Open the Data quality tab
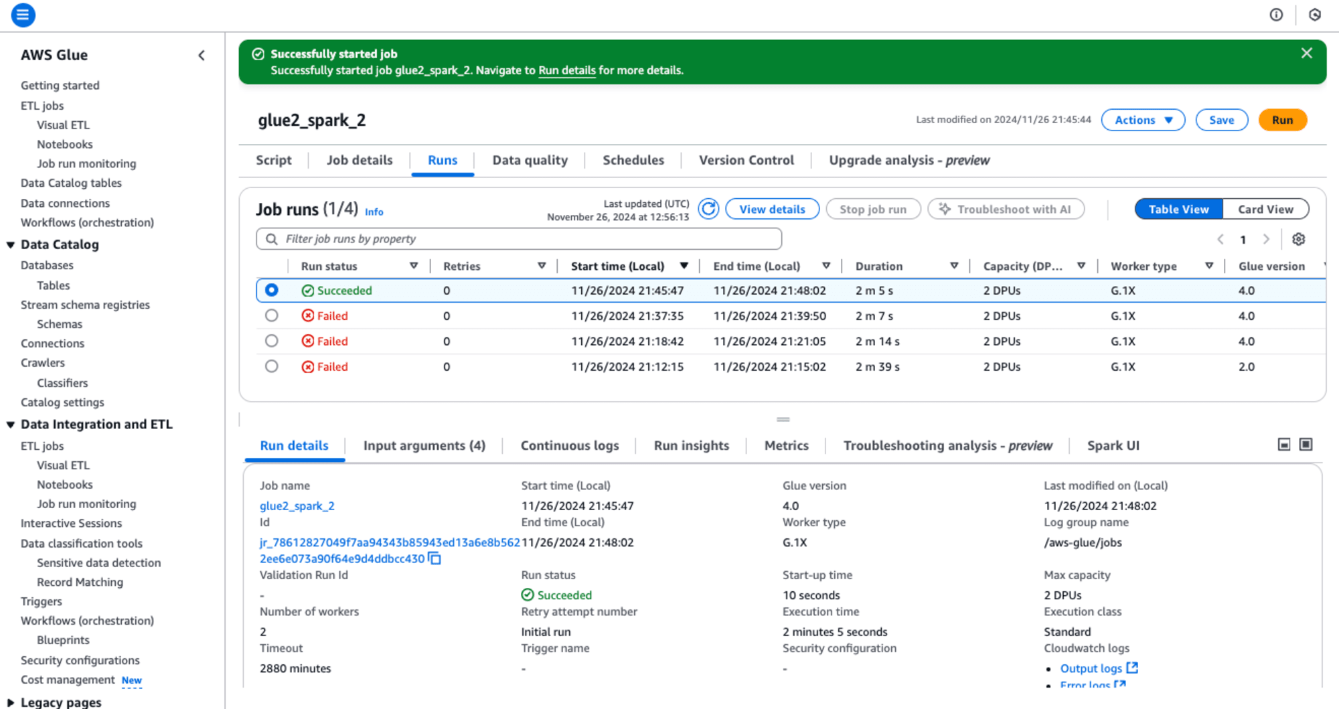The image size is (1339, 709). pos(530,160)
